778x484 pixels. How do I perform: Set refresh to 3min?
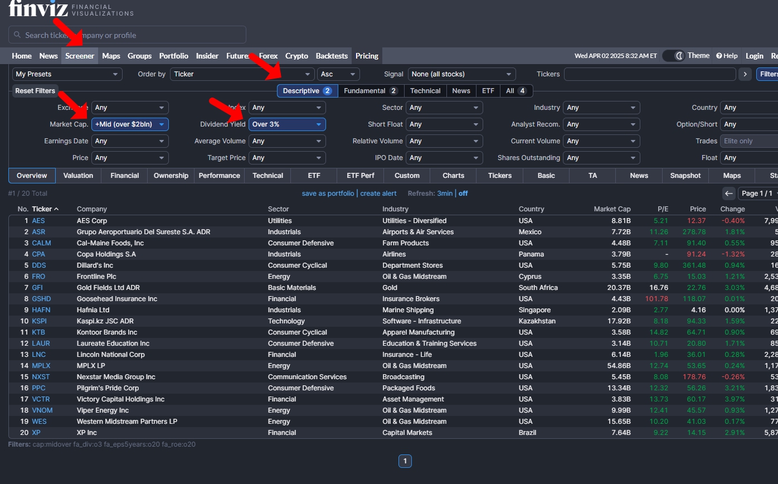(445, 193)
